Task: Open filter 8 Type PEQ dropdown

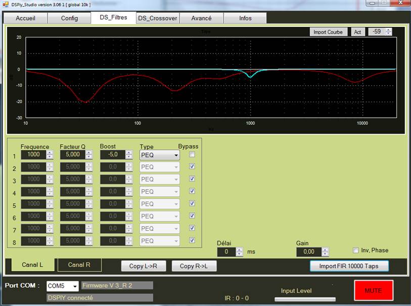Action: tap(160, 241)
